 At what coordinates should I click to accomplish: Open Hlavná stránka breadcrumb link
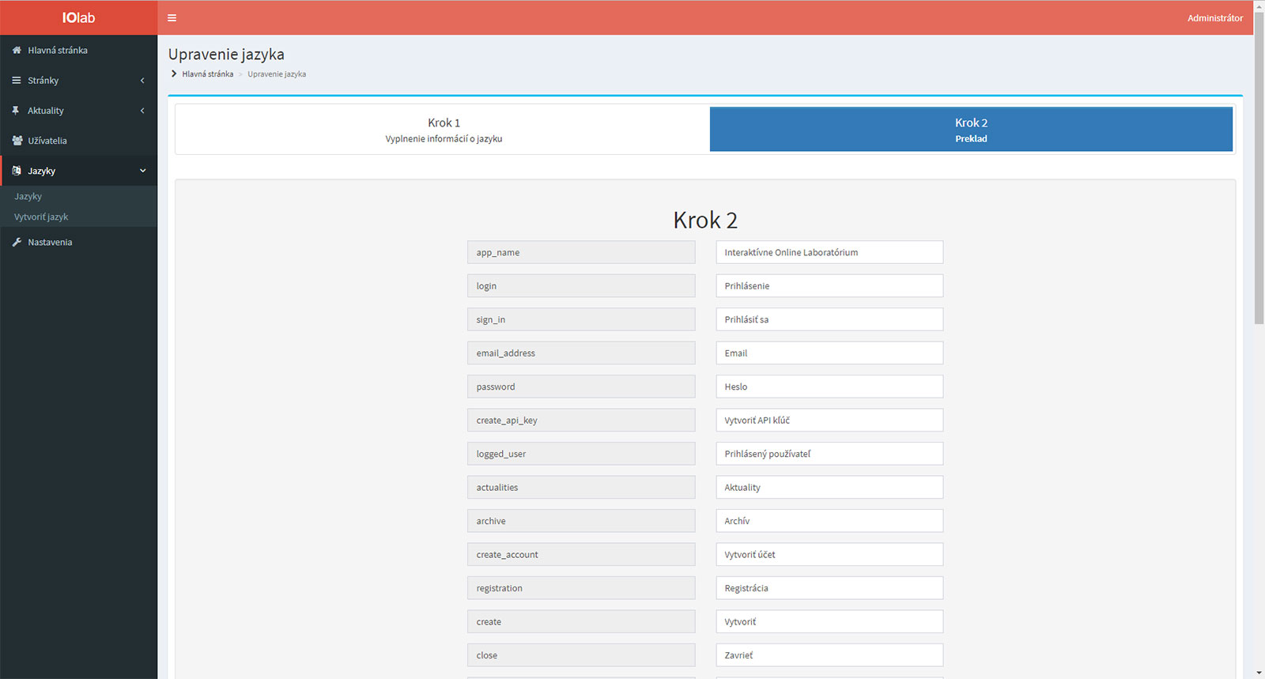coord(207,74)
